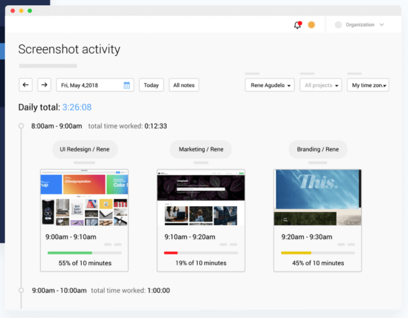Go to previous day with left arrow

click(x=25, y=85)
